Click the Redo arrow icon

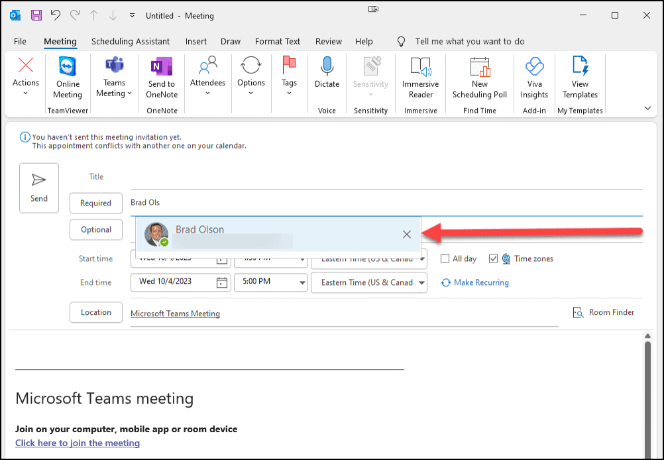click(x=75, y=15)
